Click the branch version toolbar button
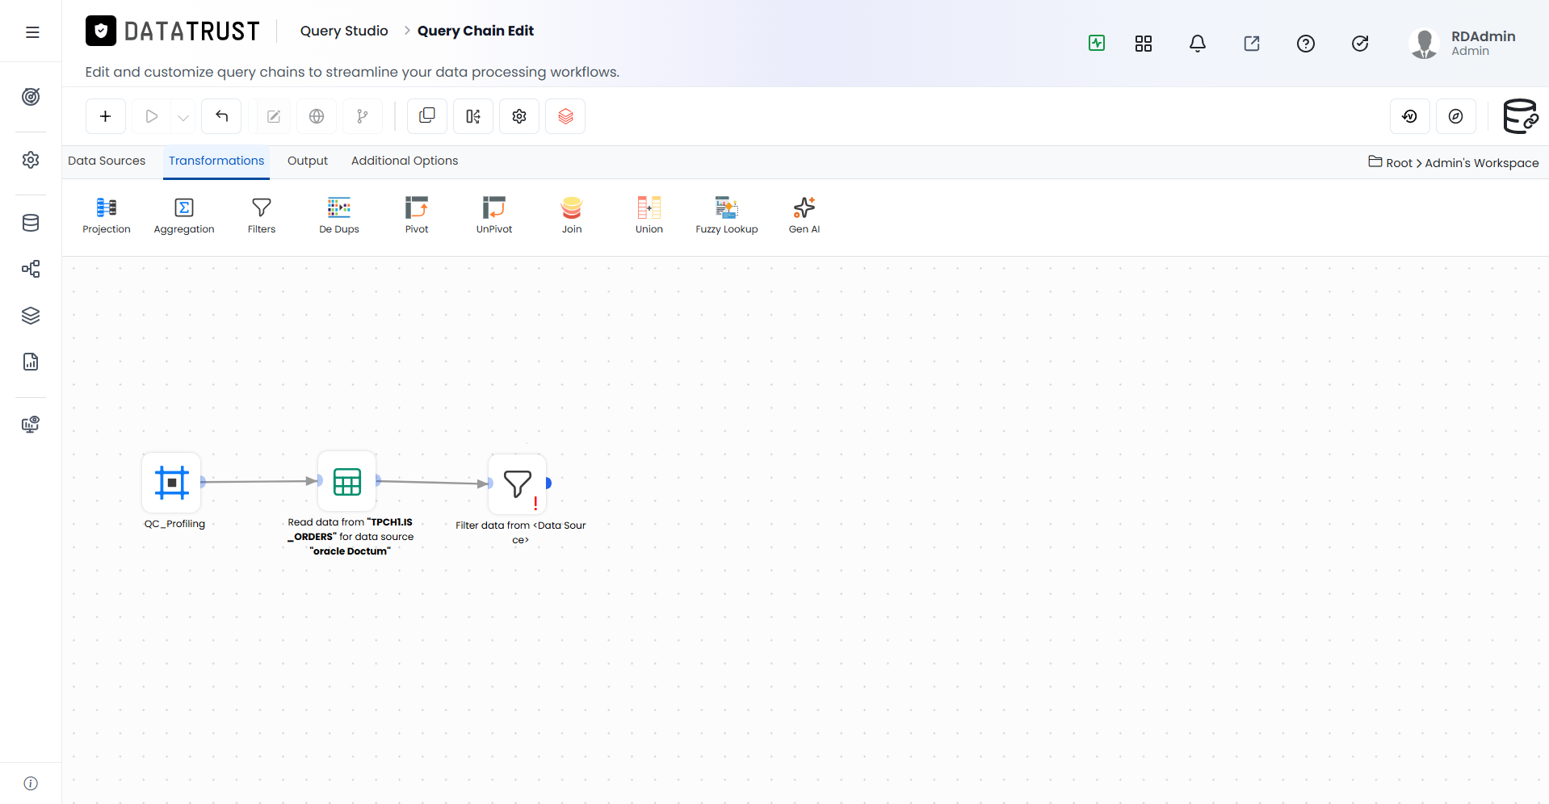This screenshot has height=804, width=1549. click(363, 116)
